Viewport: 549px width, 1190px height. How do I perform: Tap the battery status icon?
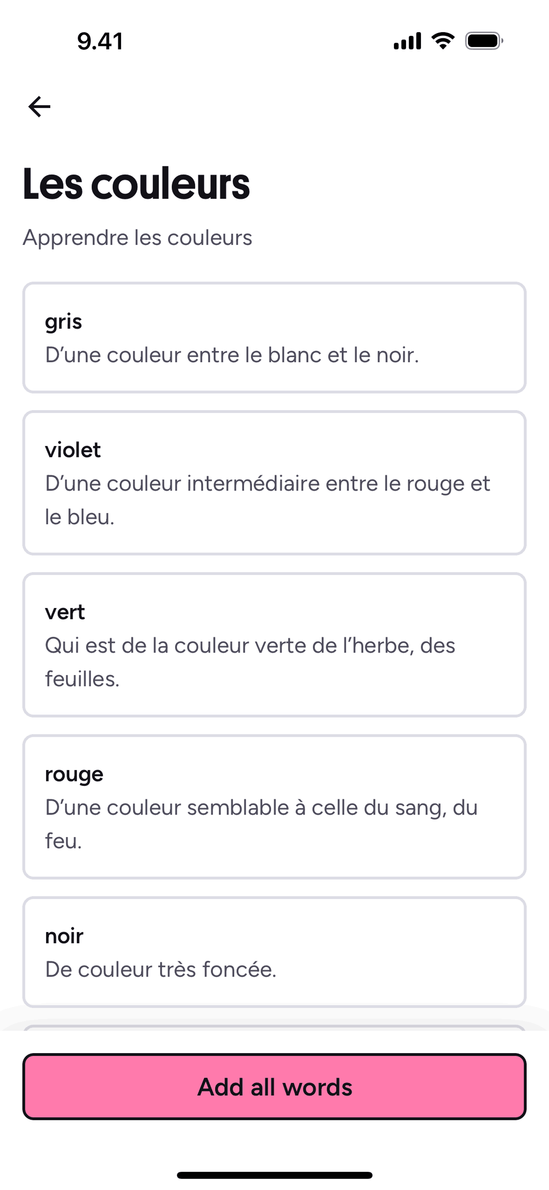pyautogui.click(x=484, y=41)
